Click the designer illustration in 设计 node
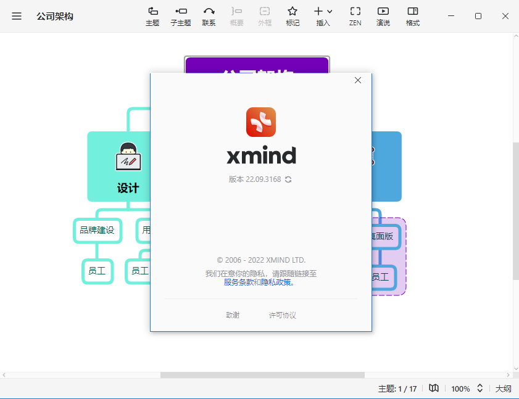Image resolution: width=519 pixels, height=399 pixels. 128,157
